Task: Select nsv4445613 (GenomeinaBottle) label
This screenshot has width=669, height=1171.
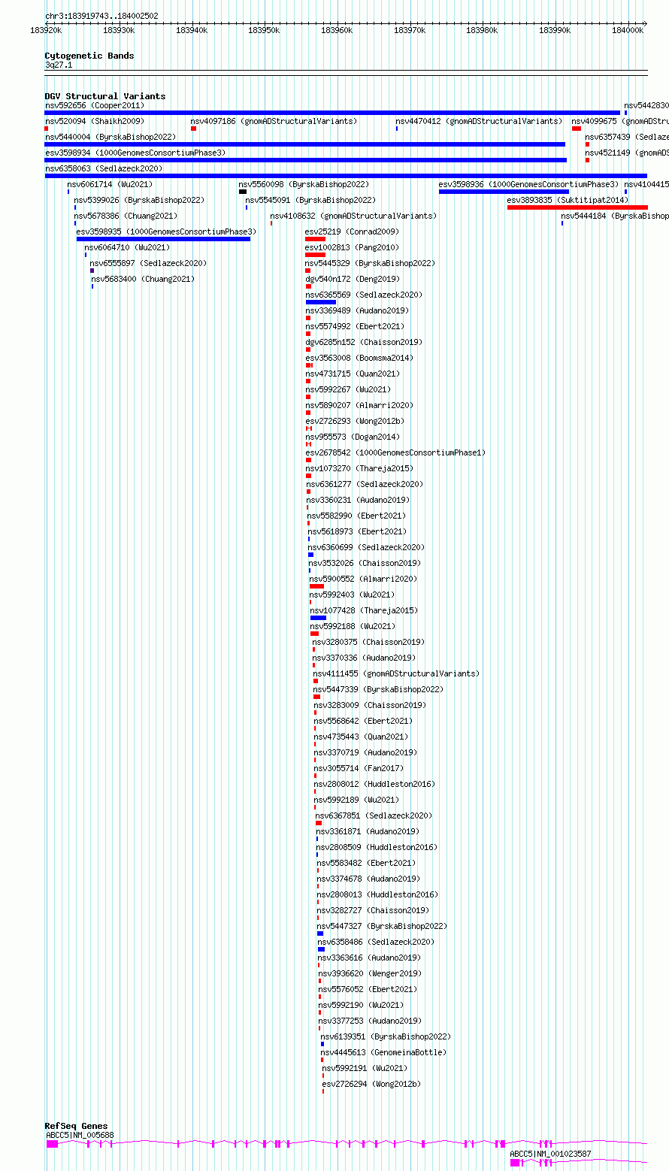Action: [383, 1052]
